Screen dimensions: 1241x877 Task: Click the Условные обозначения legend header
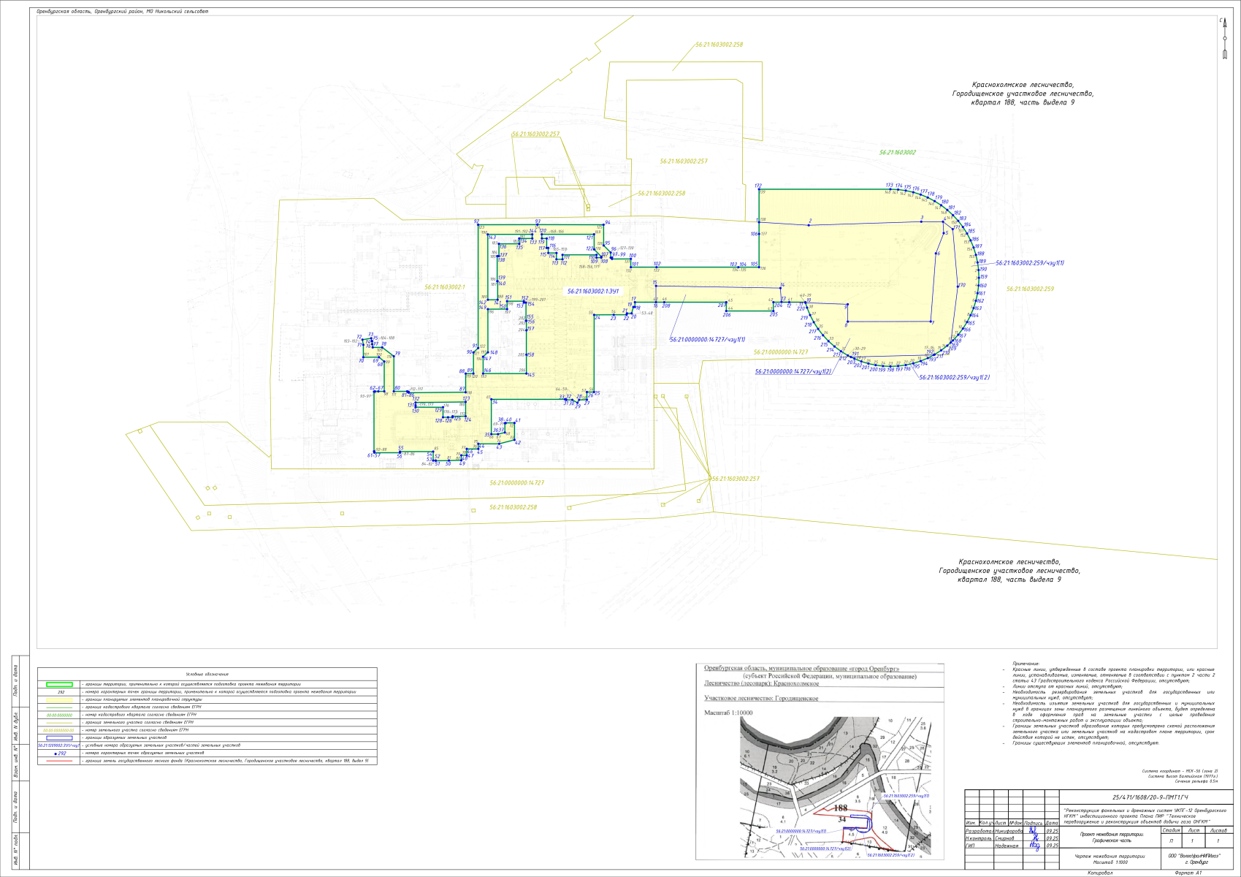point(207,674)
